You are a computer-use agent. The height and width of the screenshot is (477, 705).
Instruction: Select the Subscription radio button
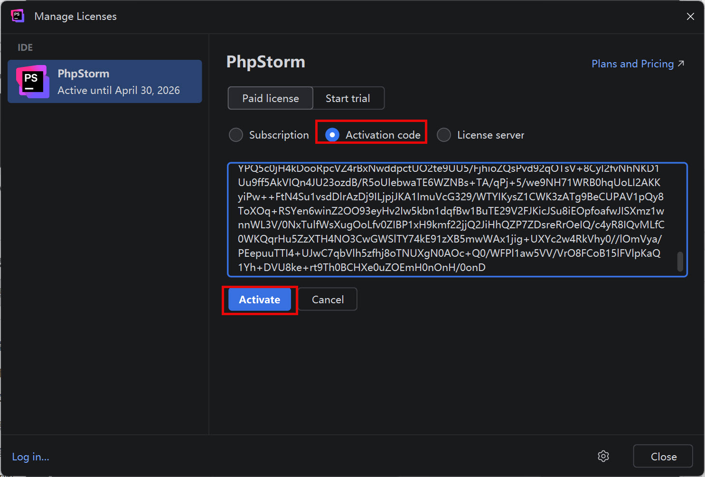(x=236, y=135)
